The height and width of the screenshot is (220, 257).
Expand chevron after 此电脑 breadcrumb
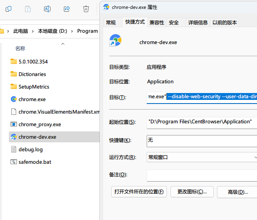coord(33,31)
